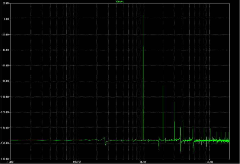This screenshot has height=164, width=240.
Task: Click the 100Hz frequency axis label
Action: 77,162
